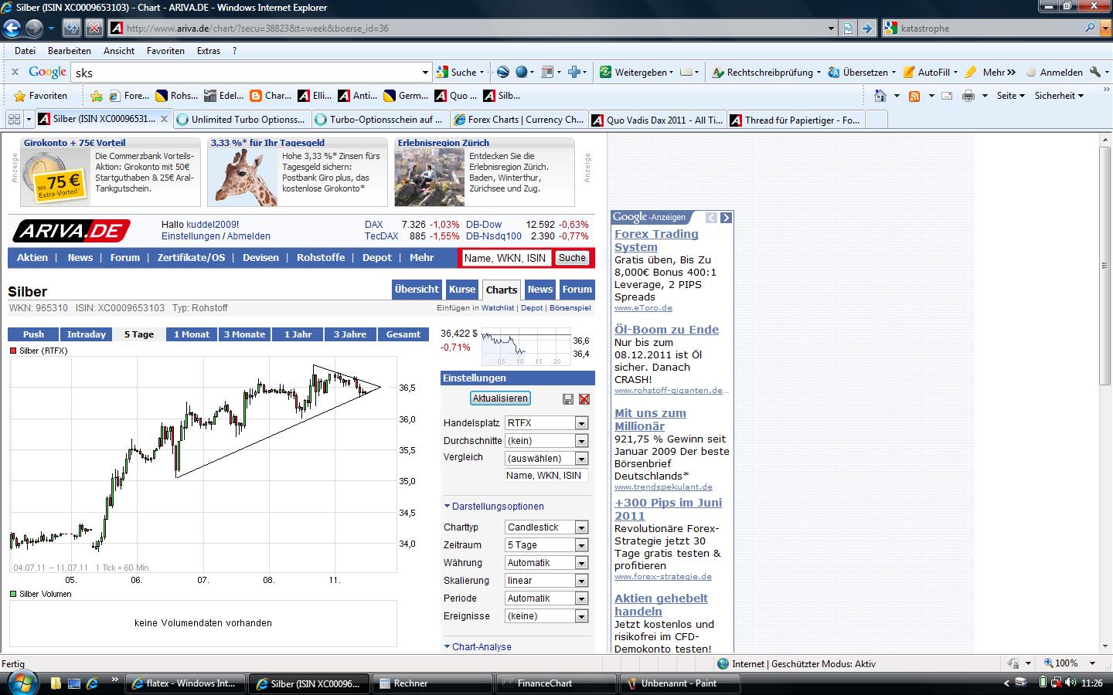
Task: Select the Intraday chart tab
Action: [x=87, y=334]
